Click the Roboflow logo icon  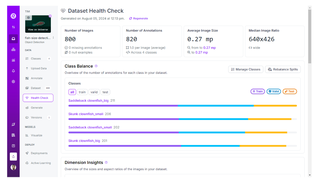point(13,16)
